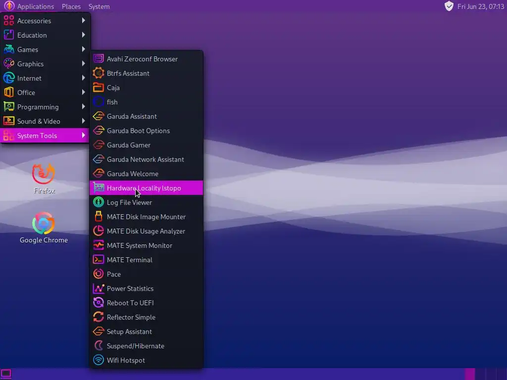The image size is (507, 380).
Task: Select the Sound & Video category
Action: (45, 121)
